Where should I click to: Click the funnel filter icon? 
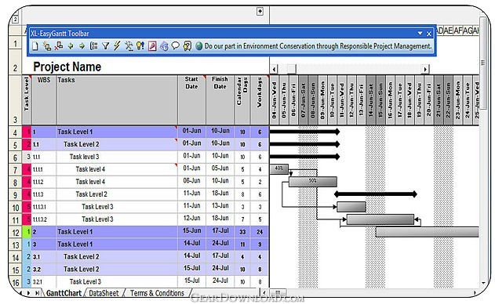click(105, 46)
